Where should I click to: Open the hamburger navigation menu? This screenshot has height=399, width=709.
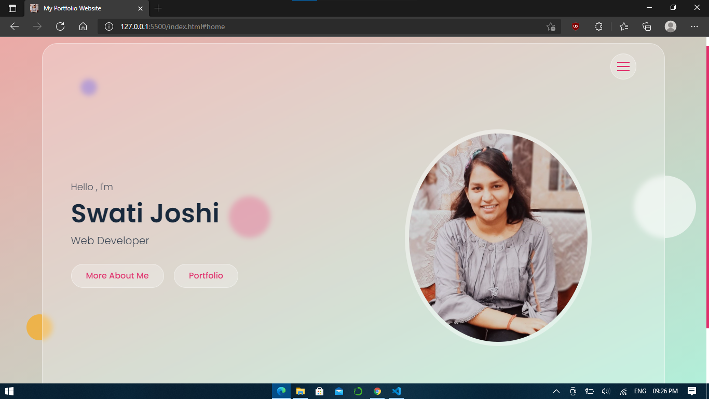623,66
